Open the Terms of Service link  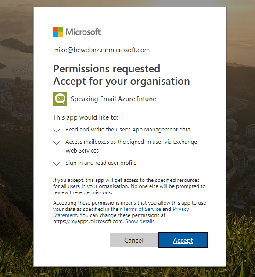point(142,209)
